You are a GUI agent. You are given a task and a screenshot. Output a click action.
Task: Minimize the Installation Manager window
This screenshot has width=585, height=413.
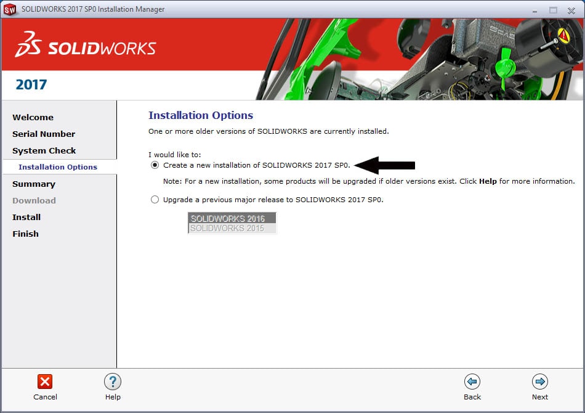[535, 10]
